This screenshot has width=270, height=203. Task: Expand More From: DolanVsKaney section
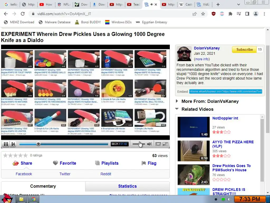tap(210, 101)
